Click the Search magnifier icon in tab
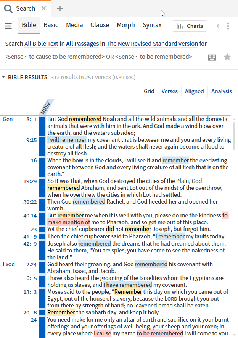 (x=8, y=9)
